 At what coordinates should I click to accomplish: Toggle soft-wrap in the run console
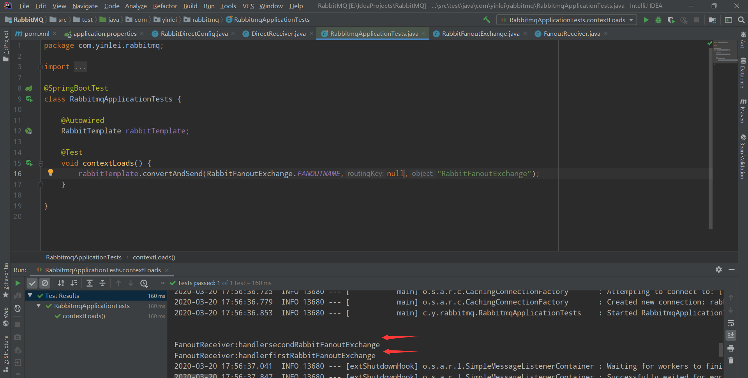pyautogui.click(x=731, y=323)
